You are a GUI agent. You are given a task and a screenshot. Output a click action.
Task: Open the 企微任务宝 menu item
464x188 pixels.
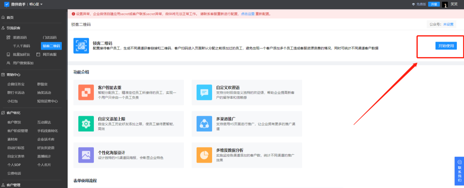point(16,84)
